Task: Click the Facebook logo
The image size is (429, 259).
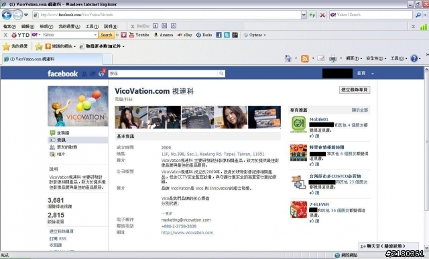Action: click(x=62, y=74)
